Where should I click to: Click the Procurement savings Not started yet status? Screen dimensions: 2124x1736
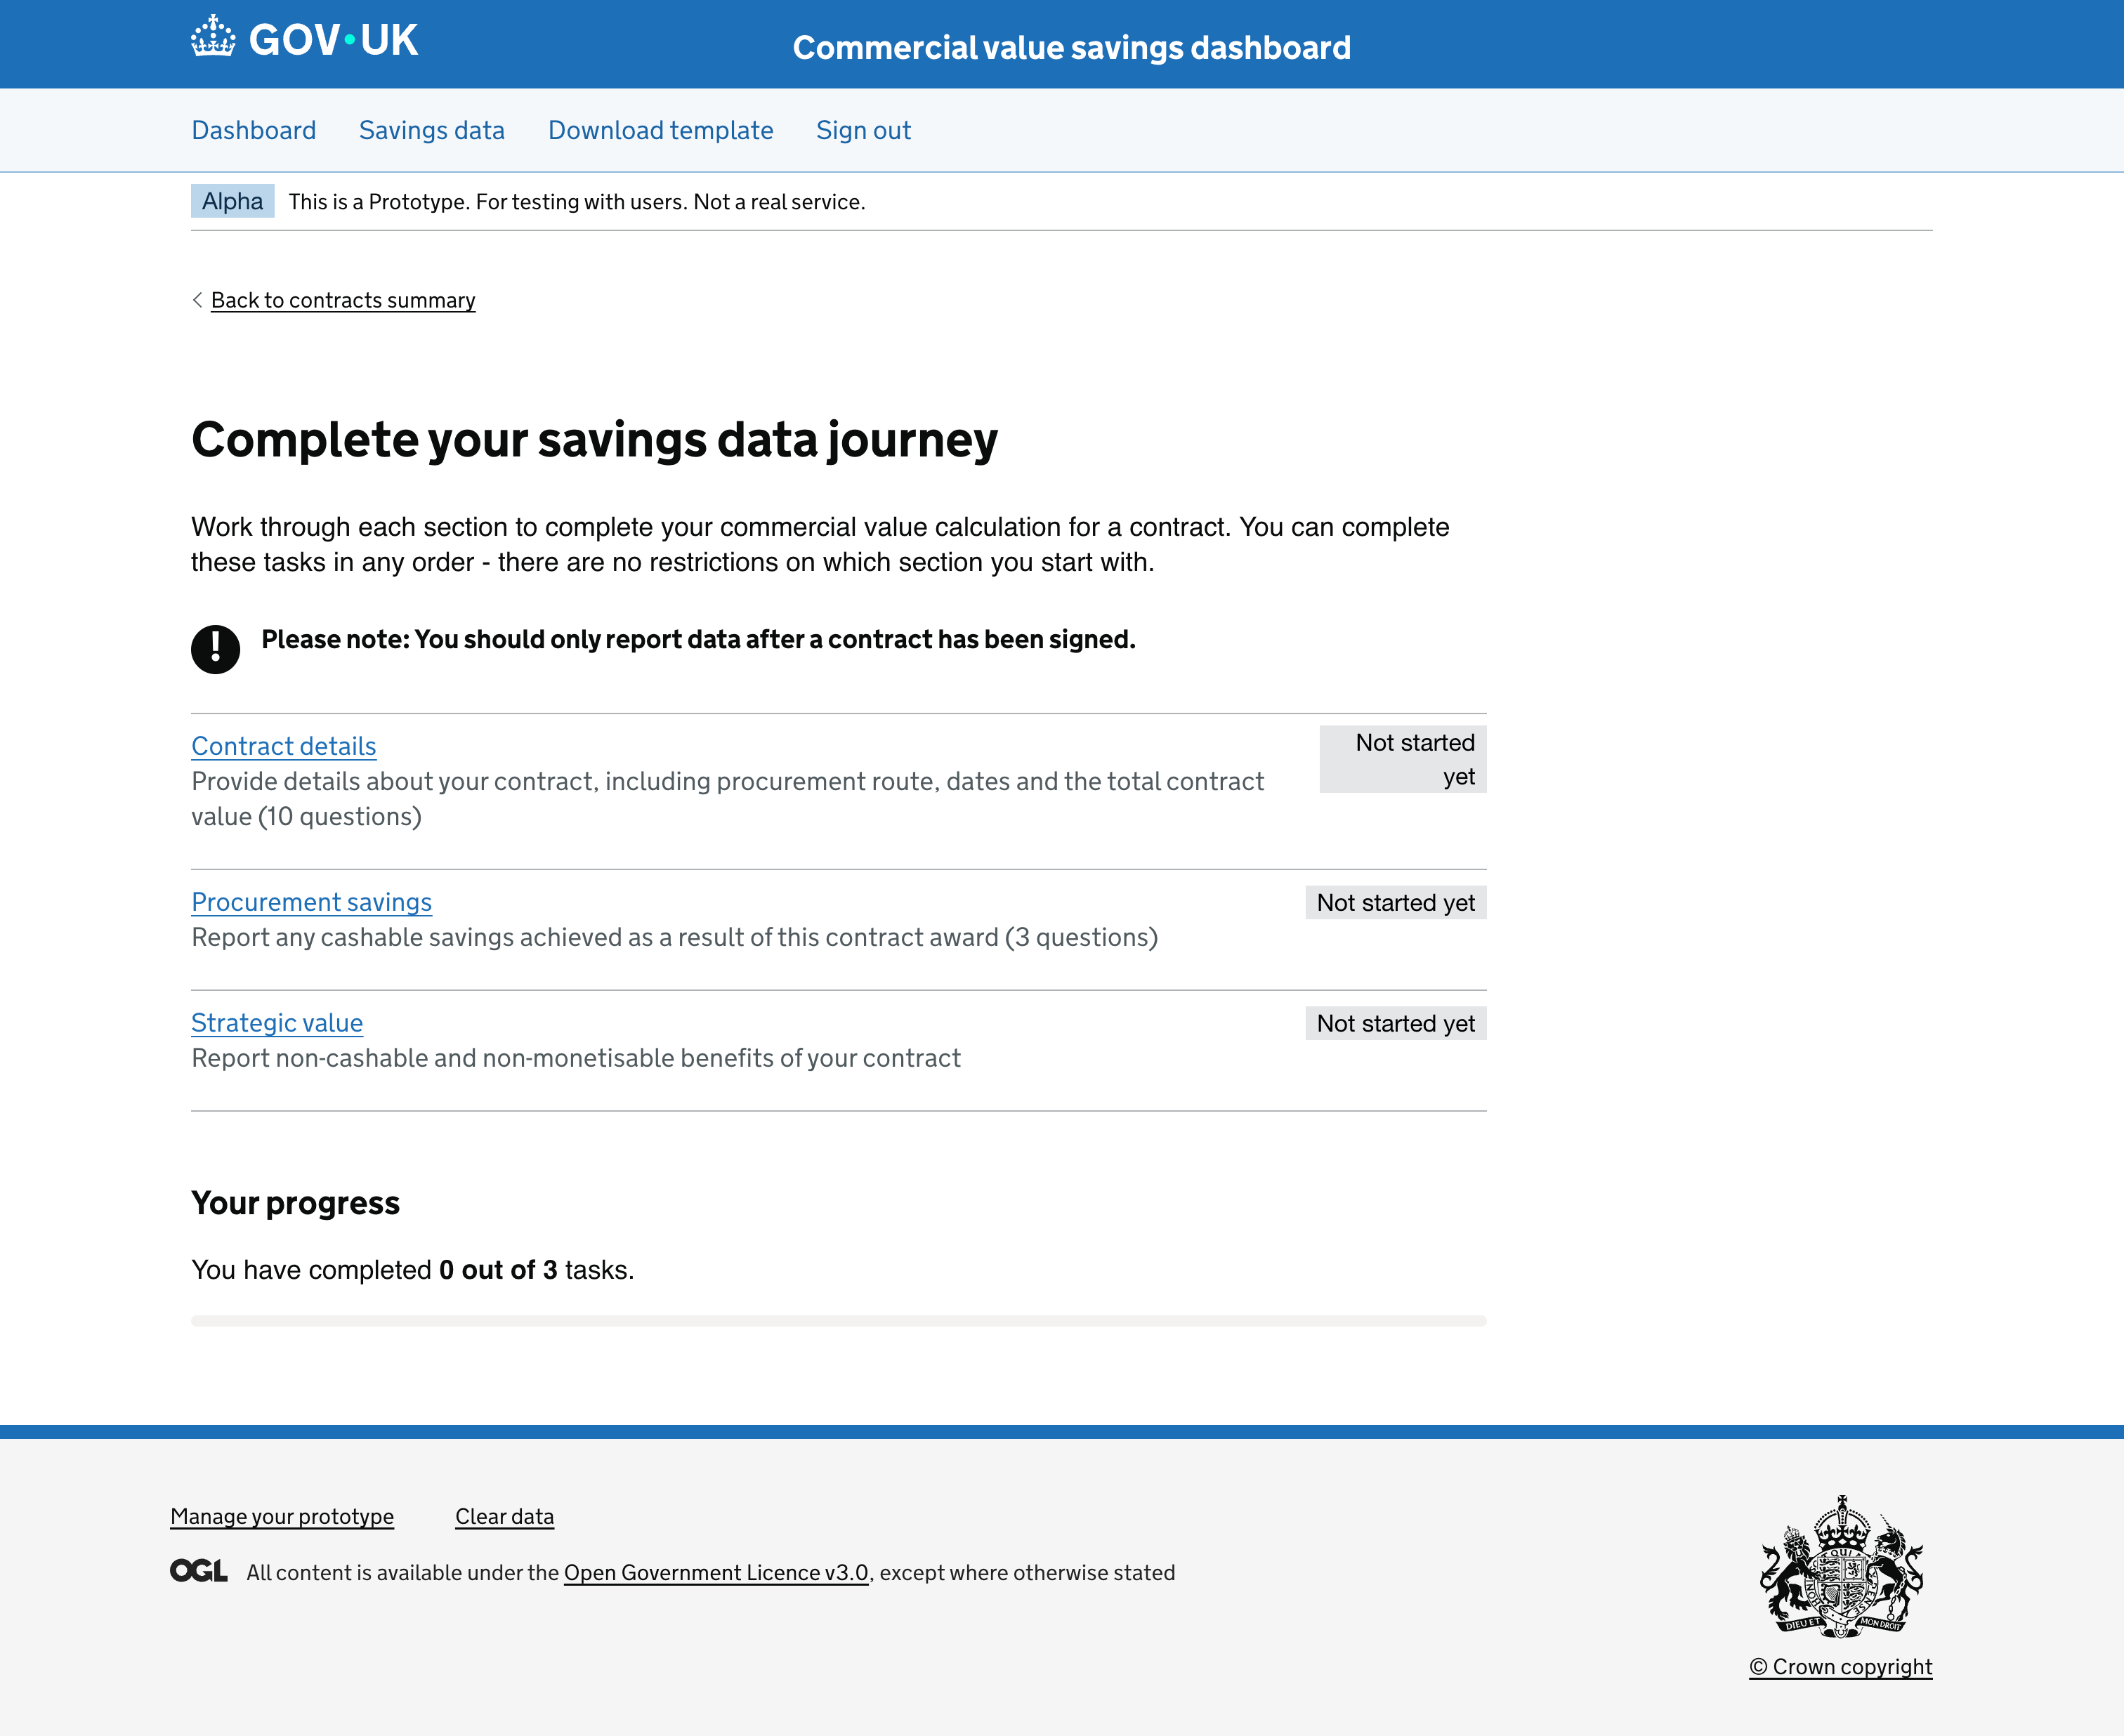[1396, 902]
